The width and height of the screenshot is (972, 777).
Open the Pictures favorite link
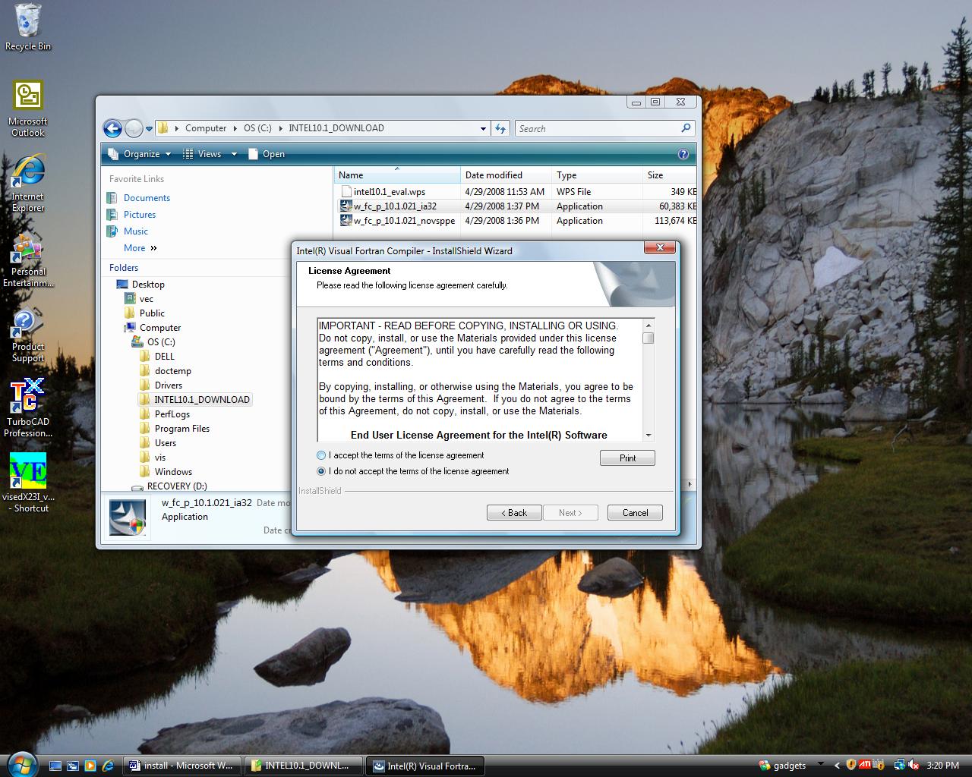pyautogui.click(x=140, y=215)
